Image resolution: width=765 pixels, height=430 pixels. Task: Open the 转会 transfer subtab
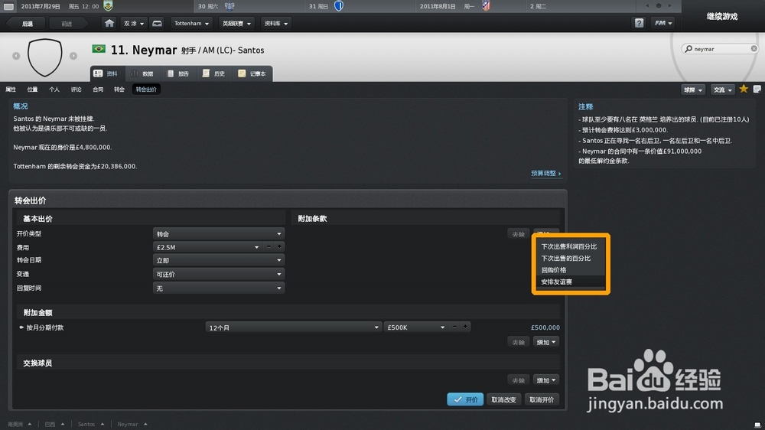pyautogui.click(x=119, y=90)
